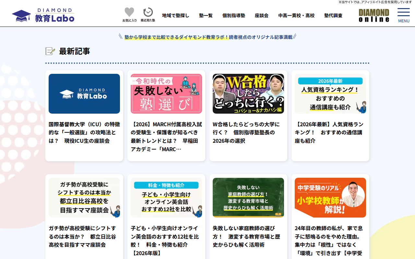Open the オンライン英会話12社 thumbnail
Screen dimensions: 415x259
[x=166, y=197]
